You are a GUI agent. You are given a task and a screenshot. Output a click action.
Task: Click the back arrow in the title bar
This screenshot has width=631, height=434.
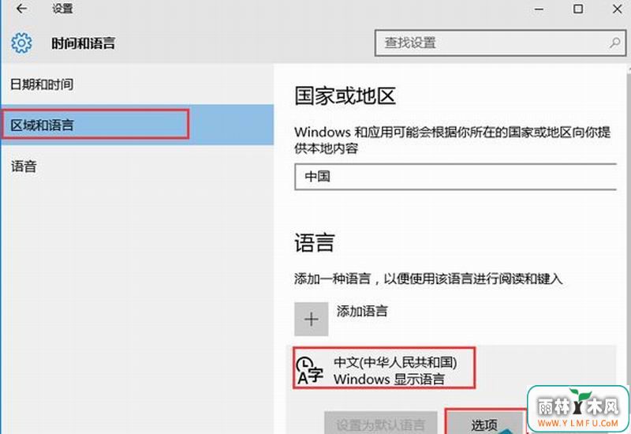coord(21,9)
